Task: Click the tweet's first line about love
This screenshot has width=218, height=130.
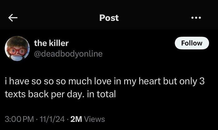Action: 105,82
